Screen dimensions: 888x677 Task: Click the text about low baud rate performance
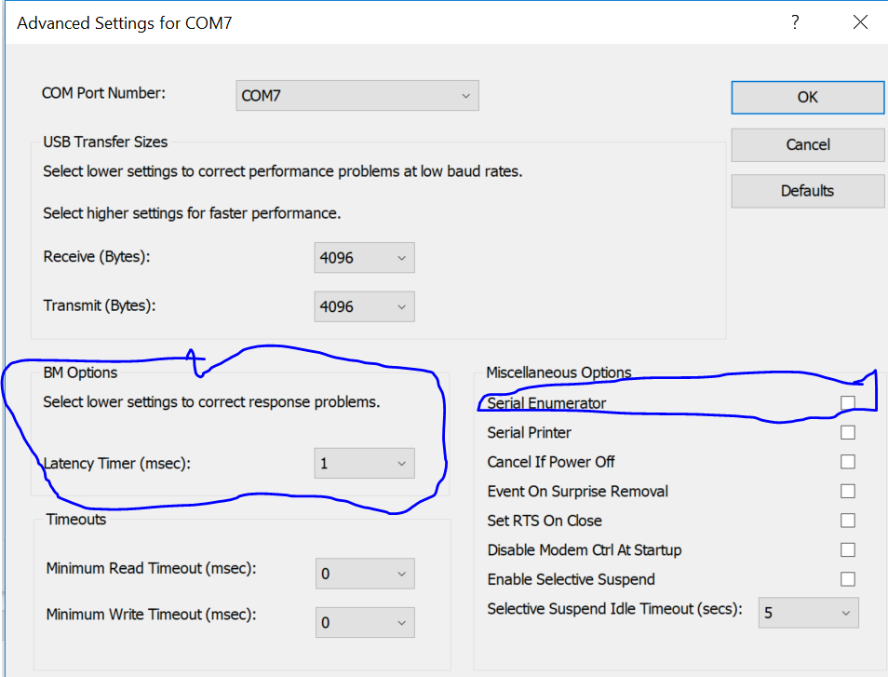click(283, 171)
